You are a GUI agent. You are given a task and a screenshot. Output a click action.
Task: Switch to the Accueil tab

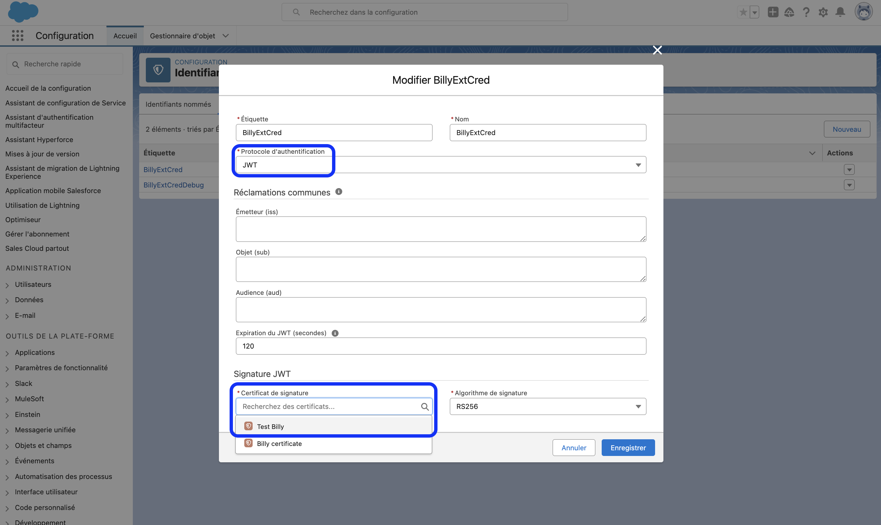(x=125, y=36)
